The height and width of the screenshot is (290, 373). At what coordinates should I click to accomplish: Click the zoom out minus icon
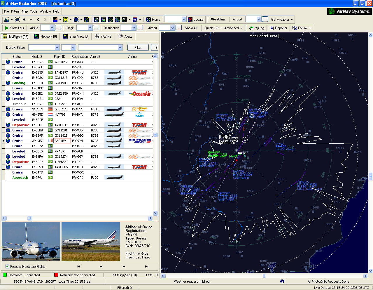click(31, 20)
